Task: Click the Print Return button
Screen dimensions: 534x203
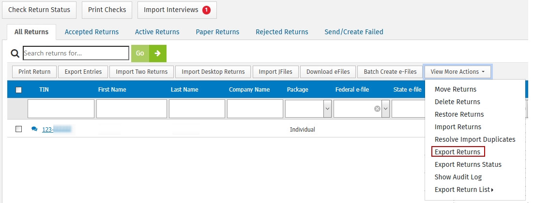Action: tap(34, 72)
